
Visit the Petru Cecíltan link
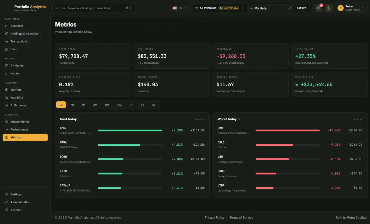click(357, 218)
